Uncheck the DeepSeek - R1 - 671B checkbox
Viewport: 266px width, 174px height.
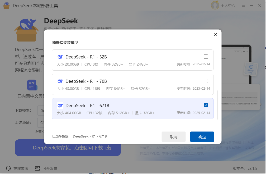206,105
